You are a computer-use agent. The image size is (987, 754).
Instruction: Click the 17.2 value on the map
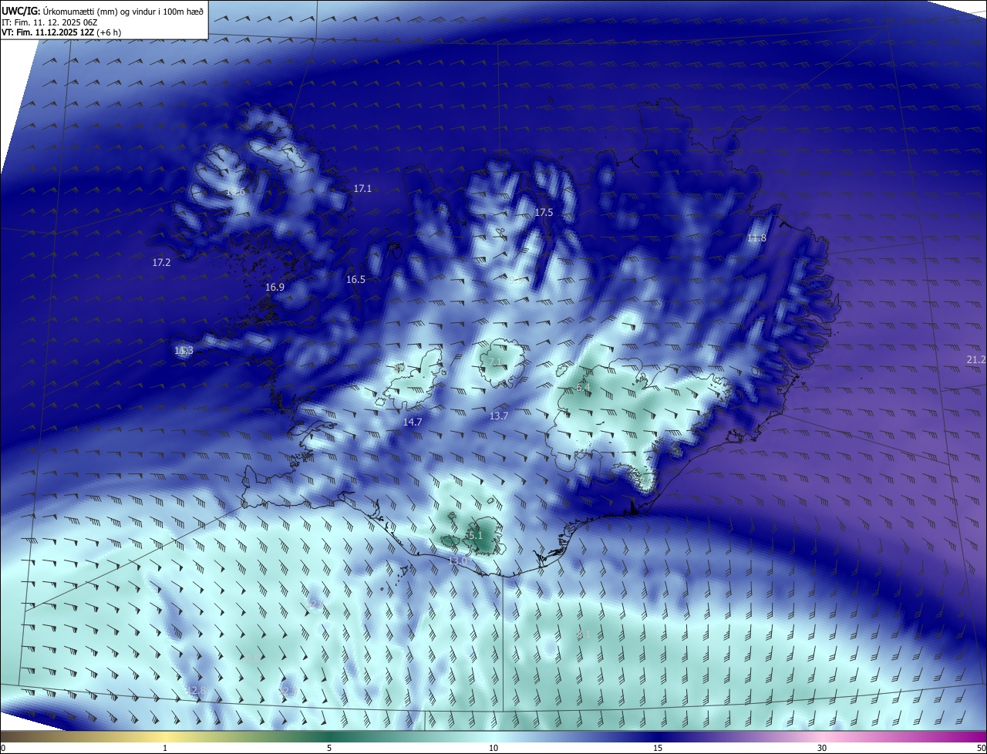tap(161, 262)
